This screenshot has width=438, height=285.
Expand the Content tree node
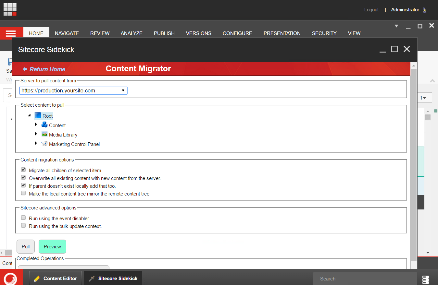tap(36, 125)
